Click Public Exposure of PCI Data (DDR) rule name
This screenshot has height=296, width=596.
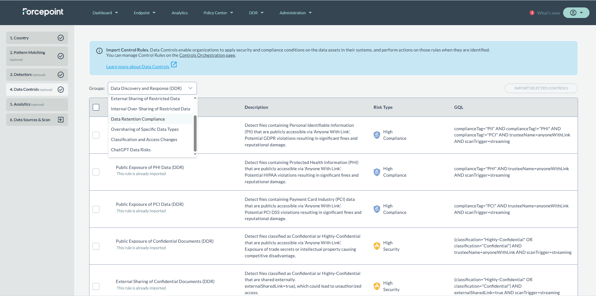[150, 204]
